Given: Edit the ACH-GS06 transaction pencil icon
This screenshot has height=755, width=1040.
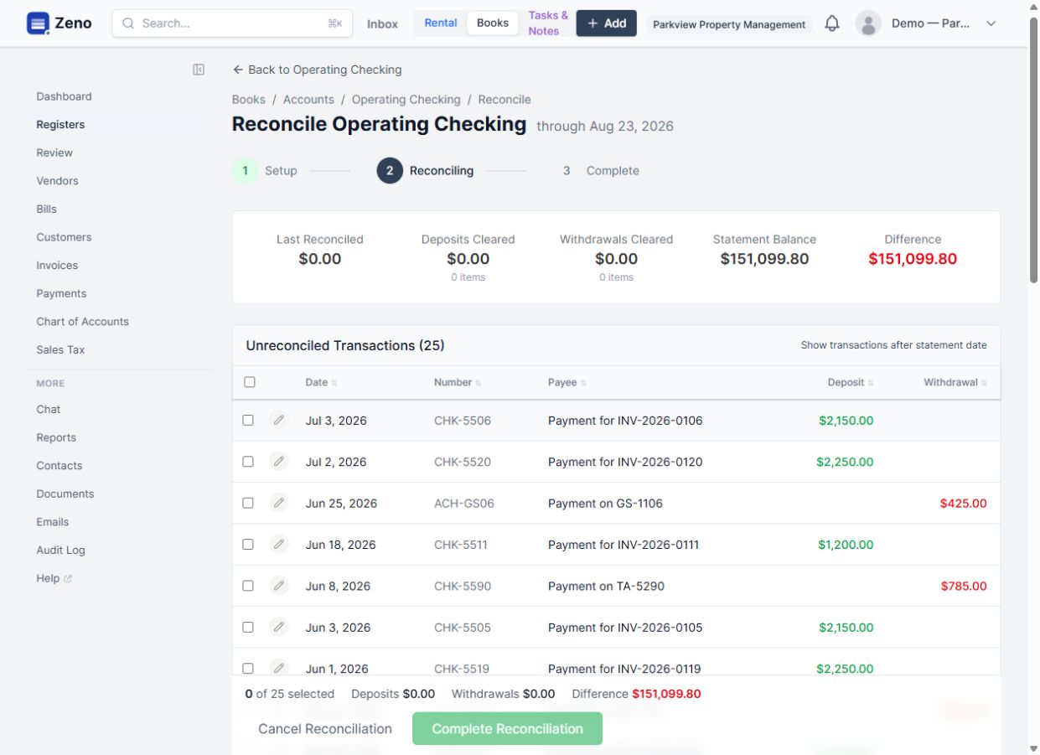Looking at the screenshot, I should pyautogui.click(x=279, y=503).
